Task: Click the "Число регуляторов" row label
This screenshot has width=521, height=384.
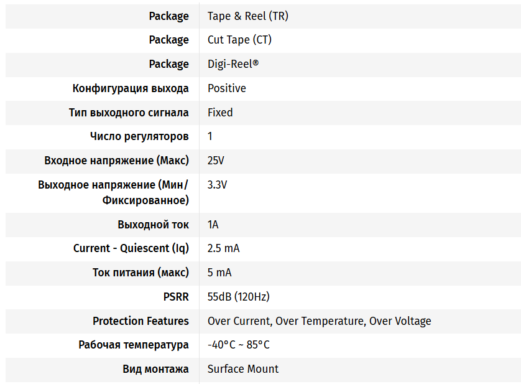Action: [139, 136]
